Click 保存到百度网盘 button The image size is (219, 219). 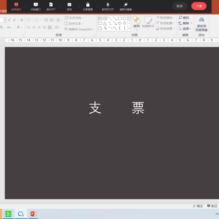pyautogui.click(x=201, y=24)
